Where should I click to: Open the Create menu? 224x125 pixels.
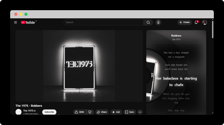tap(184, 22)
